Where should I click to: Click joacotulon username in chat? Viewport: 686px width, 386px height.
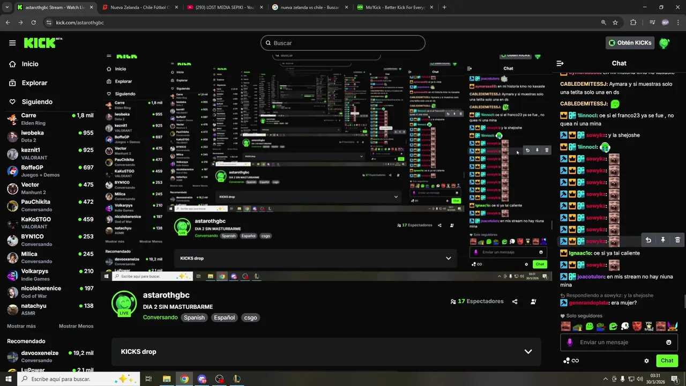(x=591, y=277)
